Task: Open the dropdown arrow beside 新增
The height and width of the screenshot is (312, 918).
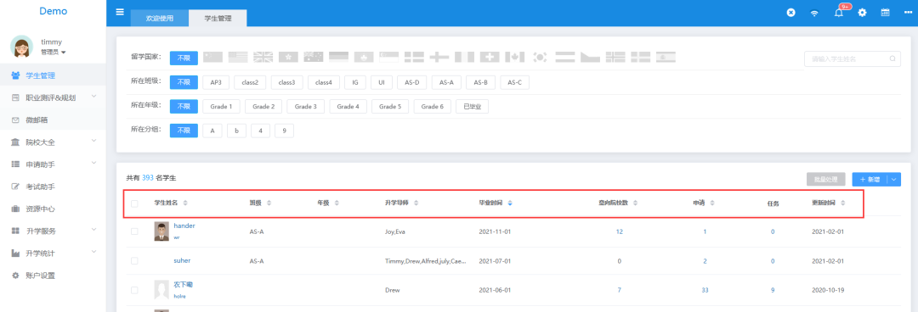Action: (x=894, y=180)
